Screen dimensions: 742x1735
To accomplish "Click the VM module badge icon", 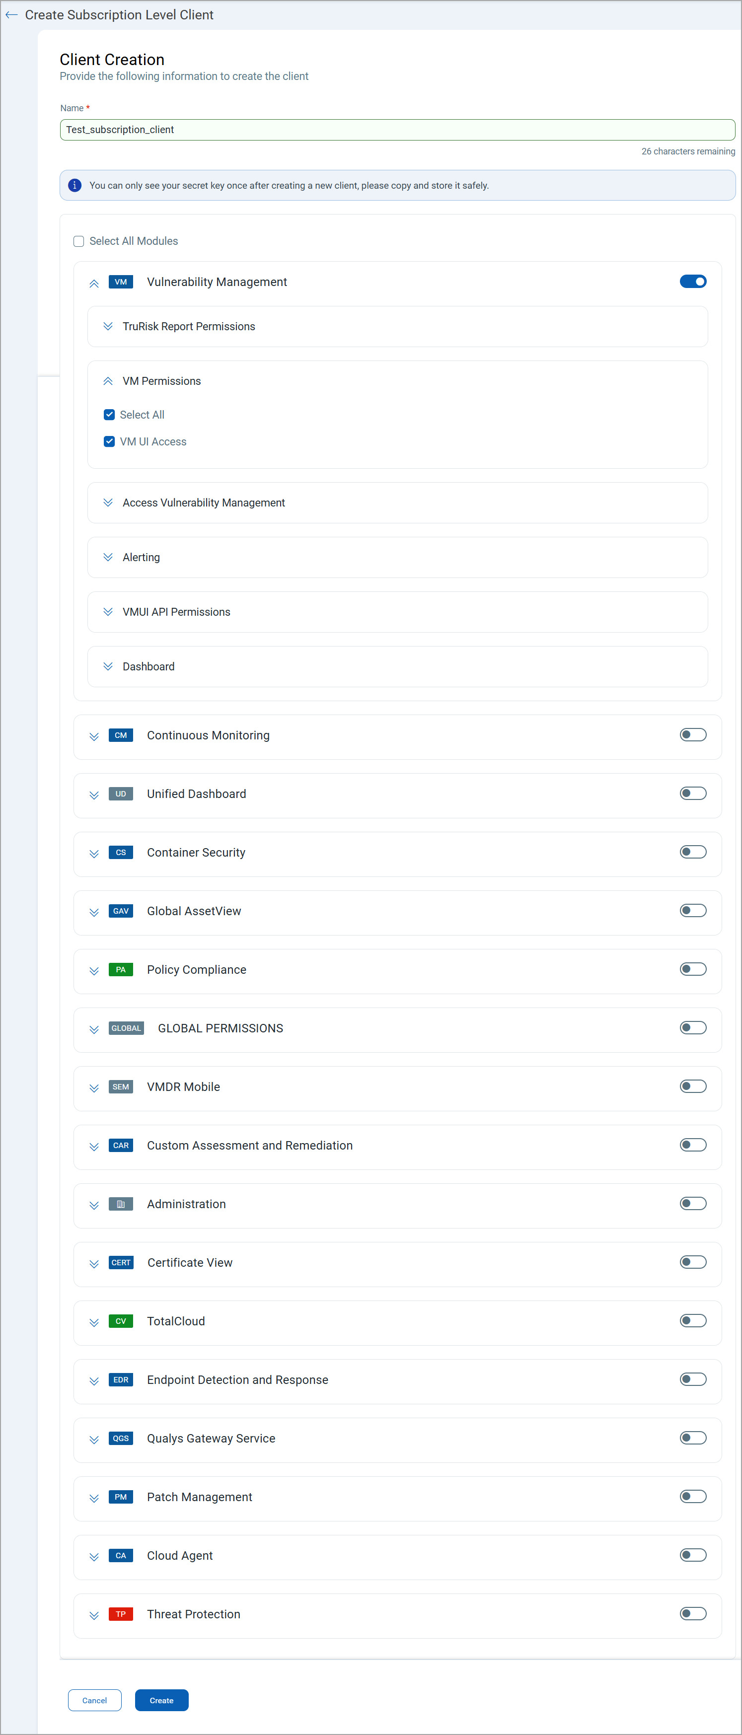I will [x=121, y=282].
